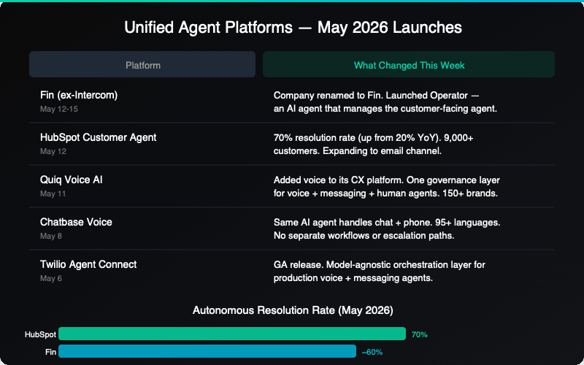The height and width of the screenshot is (365, 584).
Task: Click the "Platform" column header
Action: click(x=142, y=64)
